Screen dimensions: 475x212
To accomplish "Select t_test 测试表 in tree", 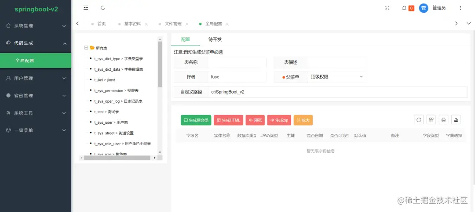I will 106,112.
